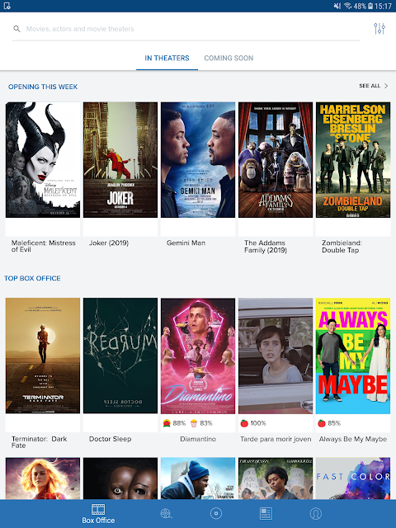The width and height of the screenshot is (396, 528).
Task: Tap the Always Be My Maybe title text
Action: (x=353, y=439)
